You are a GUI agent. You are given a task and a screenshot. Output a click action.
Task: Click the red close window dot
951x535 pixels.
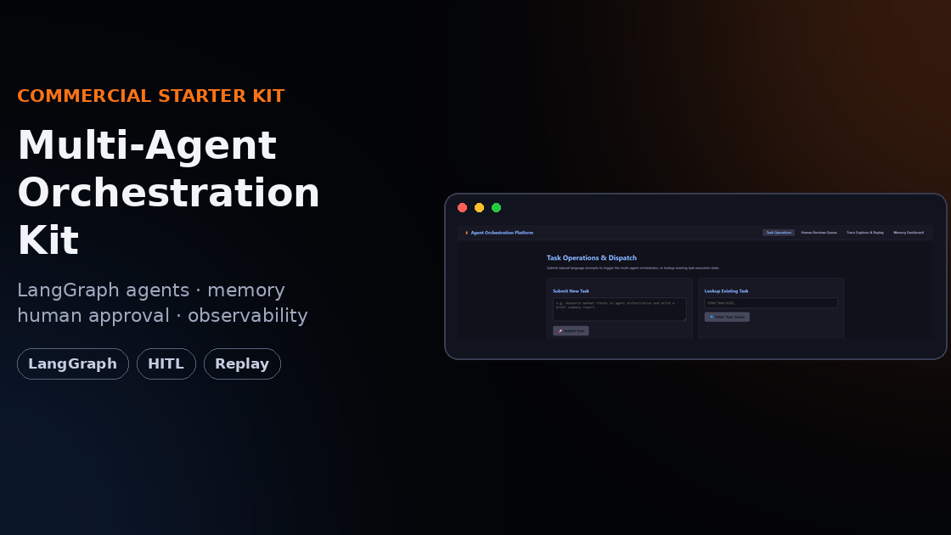(x=462, y=207)
